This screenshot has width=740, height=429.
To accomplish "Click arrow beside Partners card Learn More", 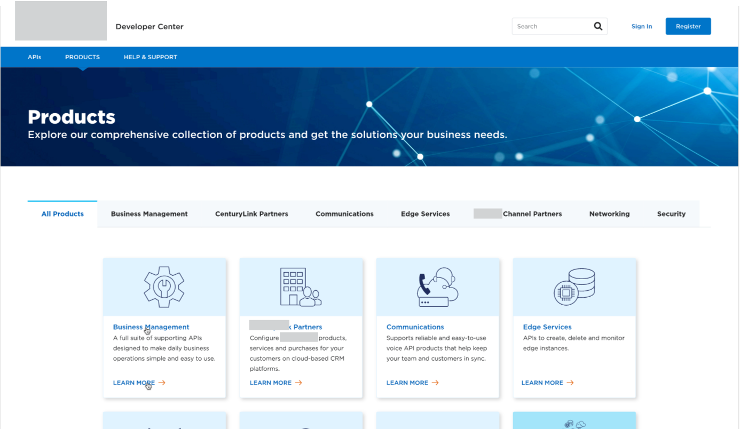I will [x=298, y=383].
